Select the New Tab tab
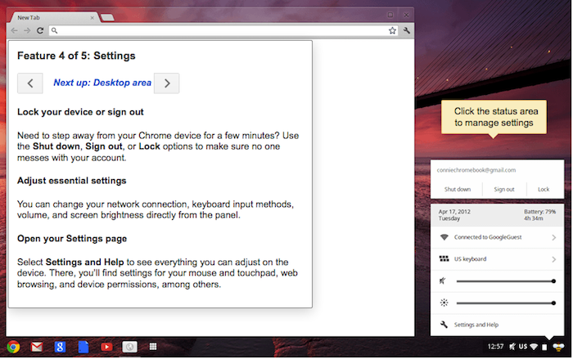The height and width of the screenshot is (359, 573). point(49,16)
